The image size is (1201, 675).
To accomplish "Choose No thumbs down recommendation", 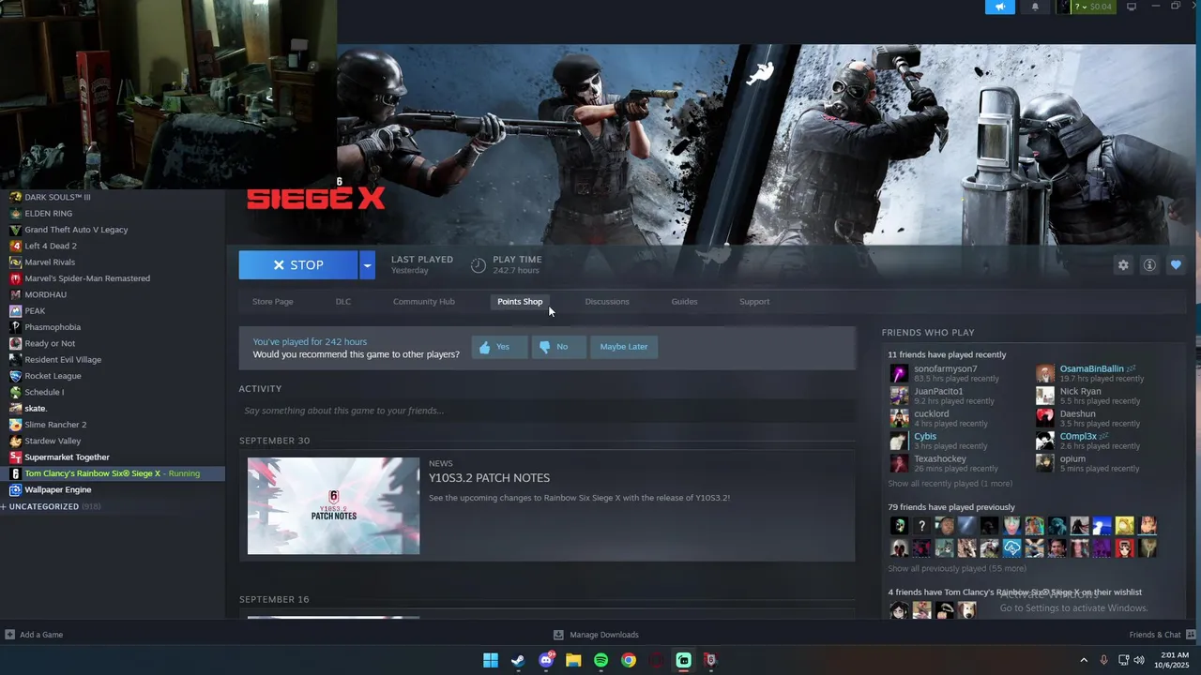I will [x=558, y=347].
